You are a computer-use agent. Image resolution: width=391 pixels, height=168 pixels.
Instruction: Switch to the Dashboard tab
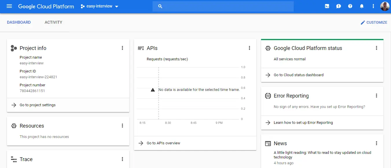point(19,22)
